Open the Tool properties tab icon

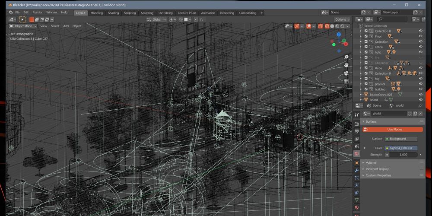[x=357, y=114]
